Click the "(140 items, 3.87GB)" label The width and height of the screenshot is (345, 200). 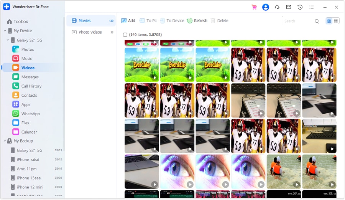click(x=145, y=35)
